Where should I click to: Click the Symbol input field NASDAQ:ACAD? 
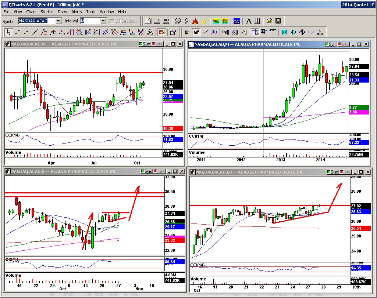click(37, 21)
